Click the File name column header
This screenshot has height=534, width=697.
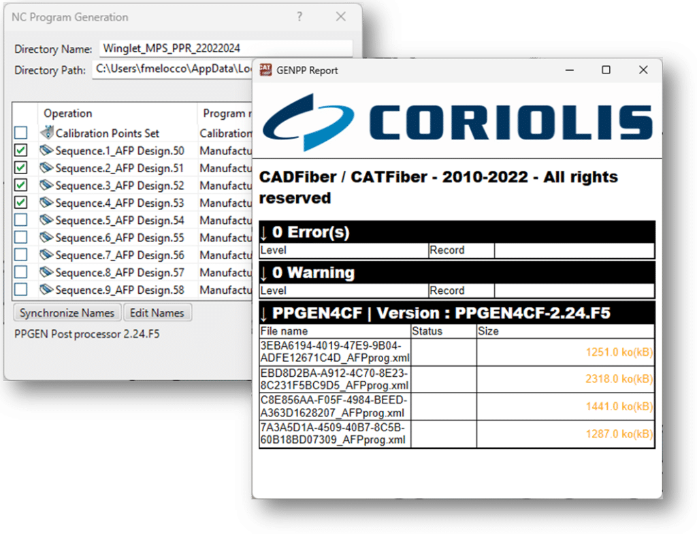(x=284, y=331)
